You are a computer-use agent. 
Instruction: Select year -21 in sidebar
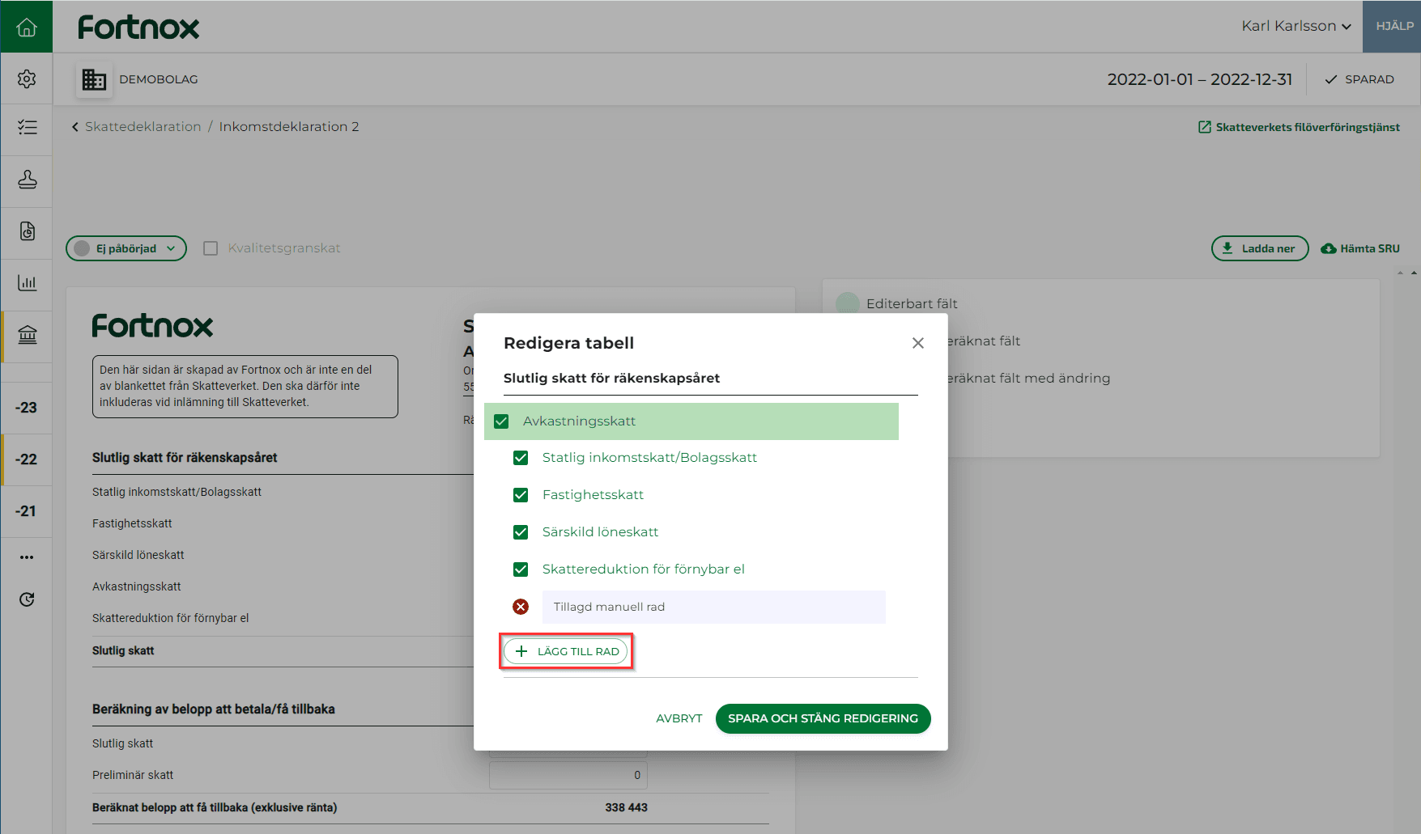tap(26, 511)
